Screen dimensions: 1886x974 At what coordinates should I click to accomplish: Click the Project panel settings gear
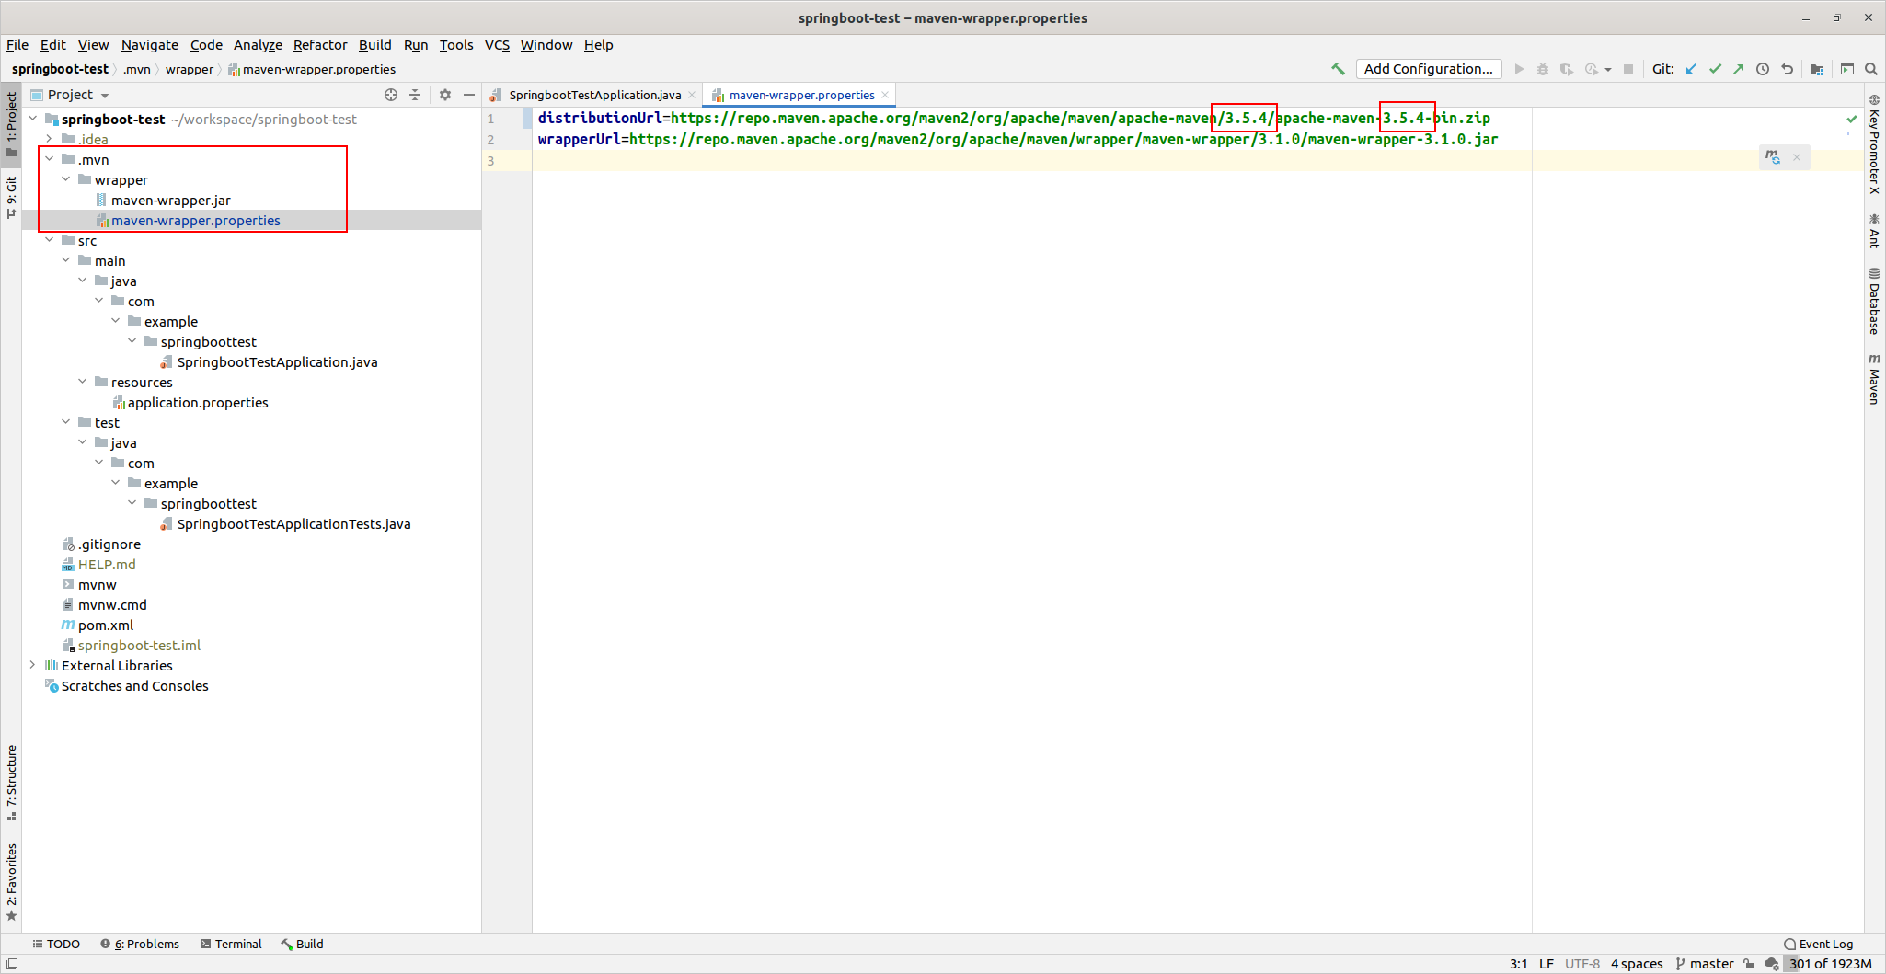click(445, 95)
